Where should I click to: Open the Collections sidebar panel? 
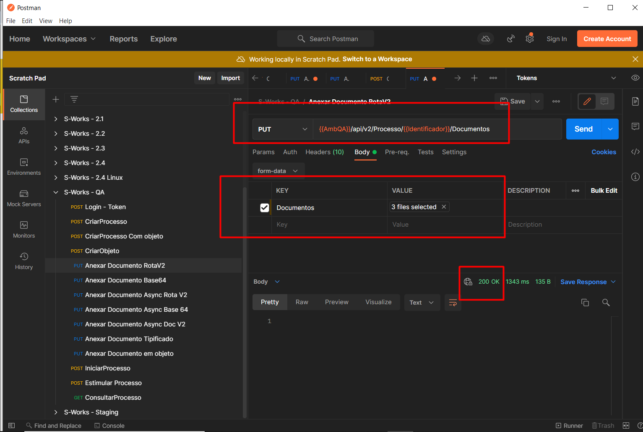click(24, 104)
